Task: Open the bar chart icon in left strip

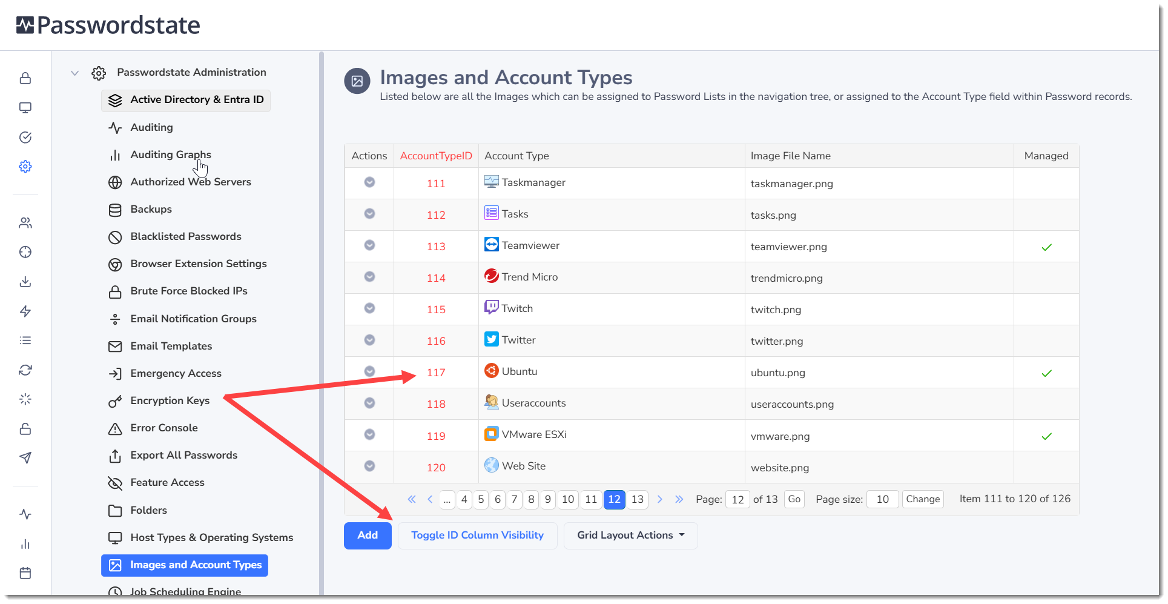Action: tap(25, 544)
